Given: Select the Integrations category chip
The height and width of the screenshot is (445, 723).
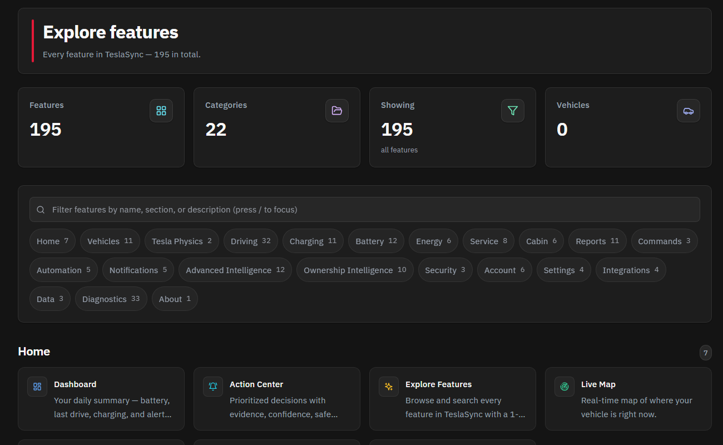Looking at the screenshot, I should (x=631, y=270).
